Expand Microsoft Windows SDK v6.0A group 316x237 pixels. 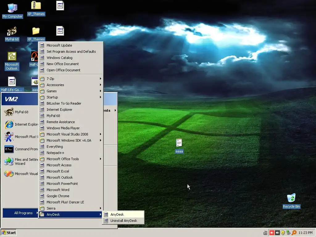click(71, 140)
